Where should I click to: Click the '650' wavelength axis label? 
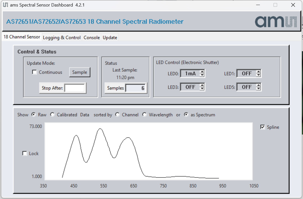[134, 186]
